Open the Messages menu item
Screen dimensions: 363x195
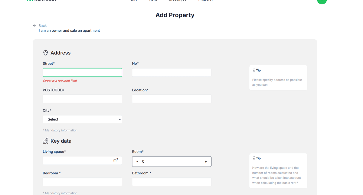pos(178,1)
